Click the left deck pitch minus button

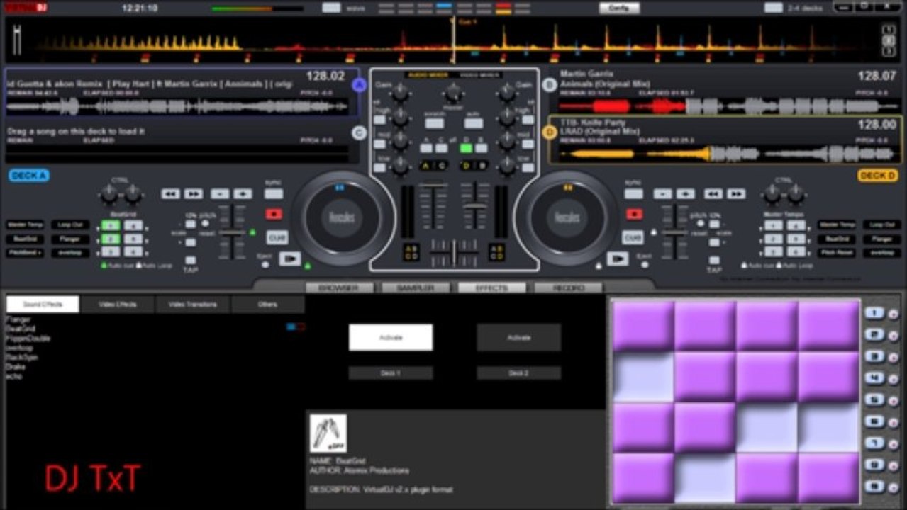(x=220, y=193)
